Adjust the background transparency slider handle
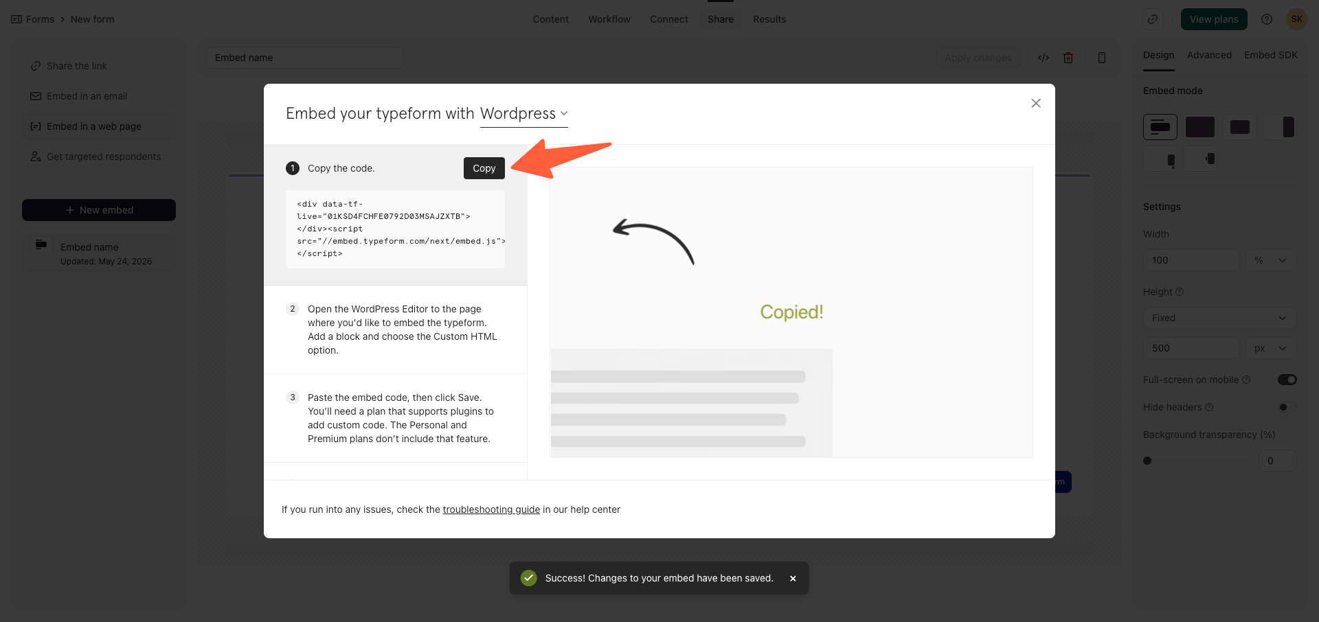The width and height of the screenshot is (1319, 622). [x=1147, y=461]
